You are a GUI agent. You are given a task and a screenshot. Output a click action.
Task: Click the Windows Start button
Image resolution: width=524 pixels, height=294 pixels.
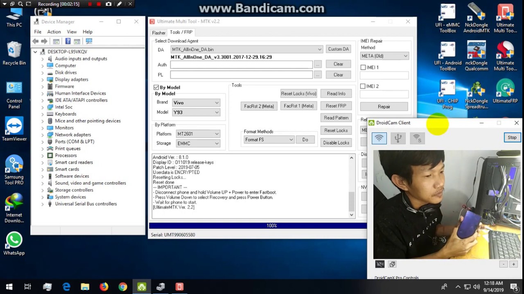[9, 287]
